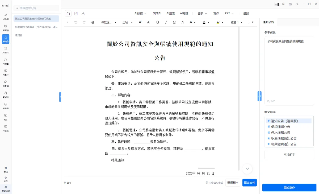This screenshot has width=319, height=194.
Task: Redo the last edit
Action: [x=84, y=22]
